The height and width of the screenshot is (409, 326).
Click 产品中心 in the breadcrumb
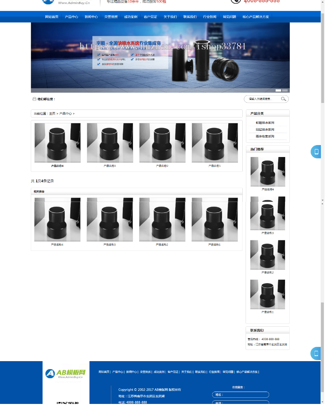[x=66, y=113]
